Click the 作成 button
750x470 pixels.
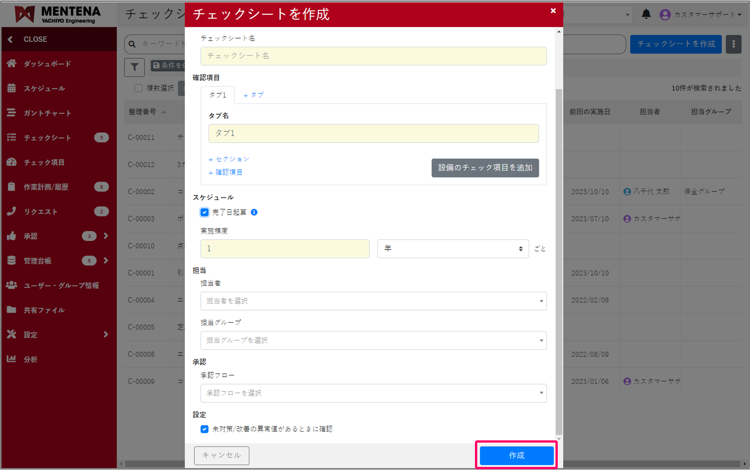click(x=516, y=455)
